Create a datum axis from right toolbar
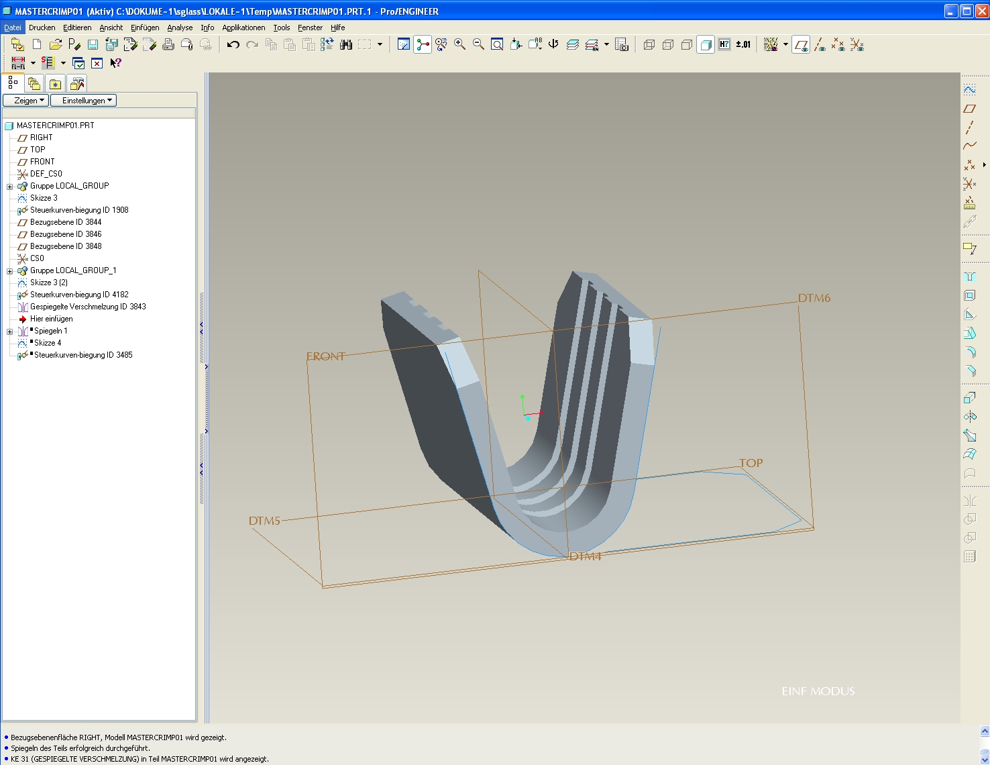This screenshot has width=990, height=765. [970, 127]
